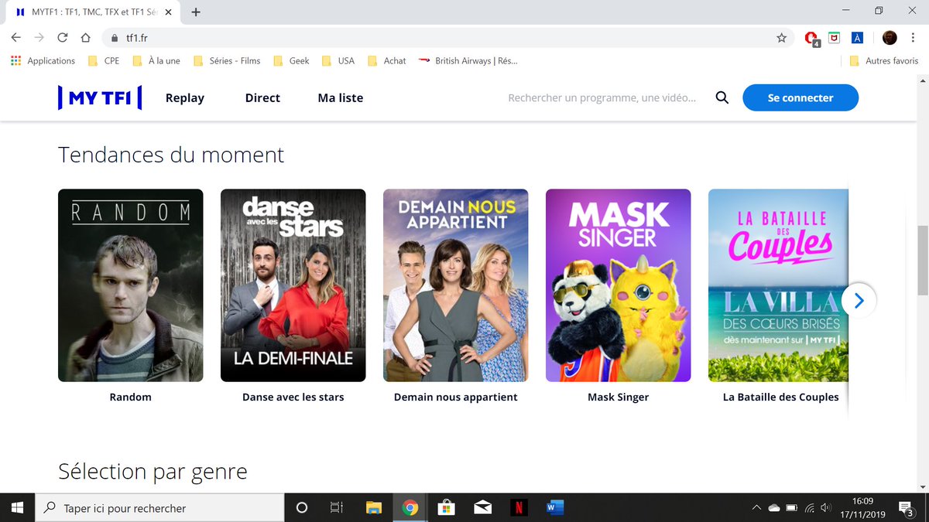This screenshot has height=522, width=929.
Task: Click Sélection par genre heading
Action: (153, 471)
